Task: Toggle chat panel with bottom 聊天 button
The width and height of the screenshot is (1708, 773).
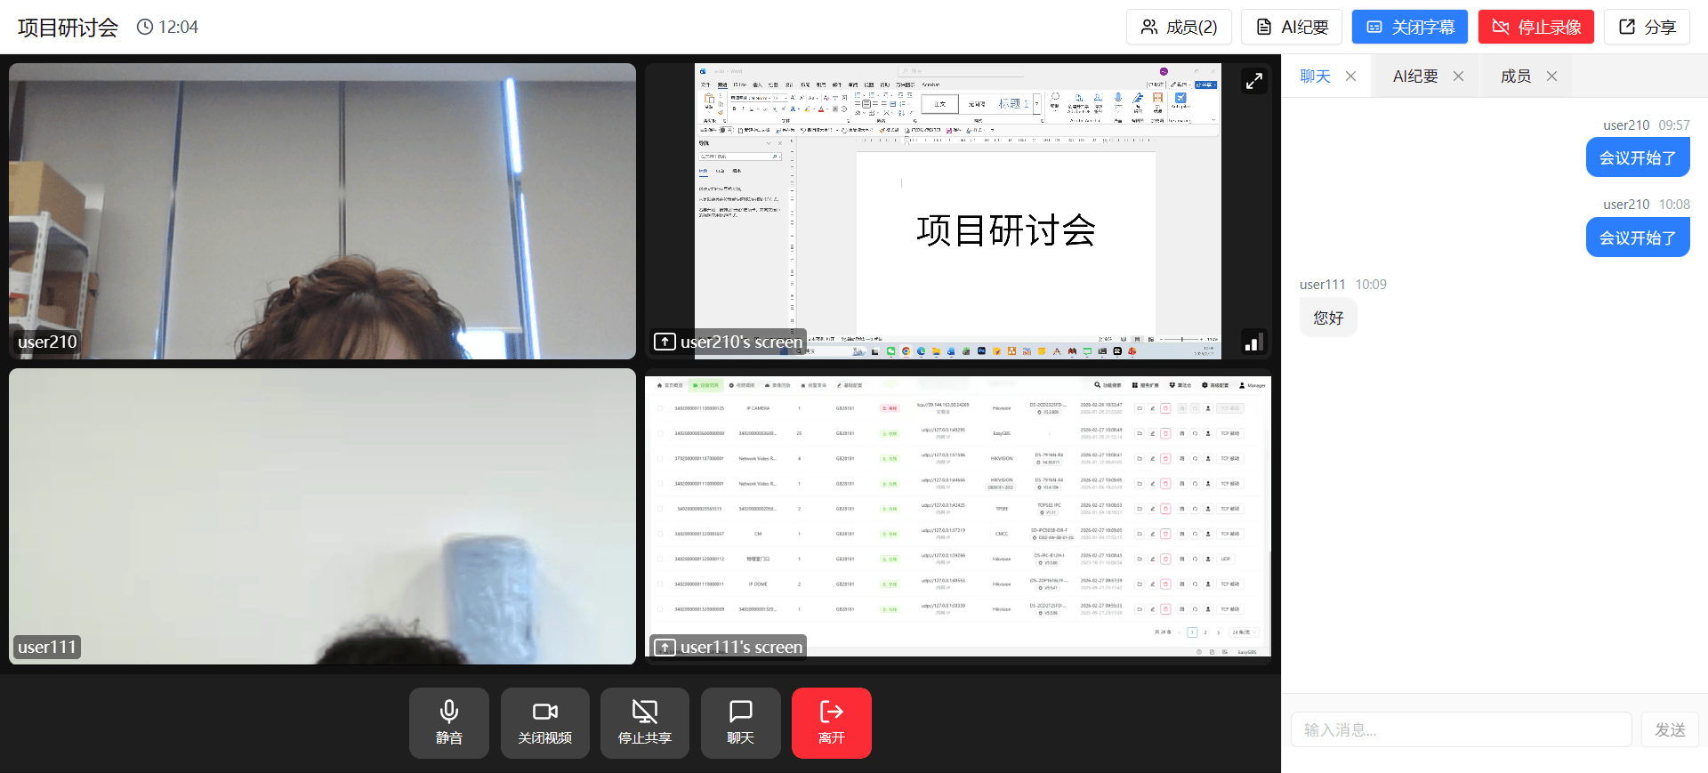Action: tap(741, 723)
